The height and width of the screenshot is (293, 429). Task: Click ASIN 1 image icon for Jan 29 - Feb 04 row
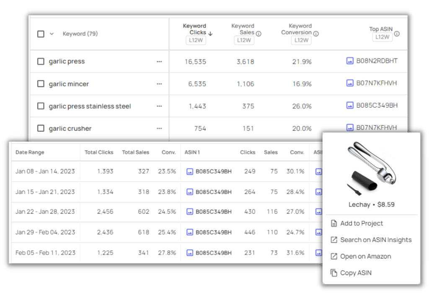click(190, 232)
